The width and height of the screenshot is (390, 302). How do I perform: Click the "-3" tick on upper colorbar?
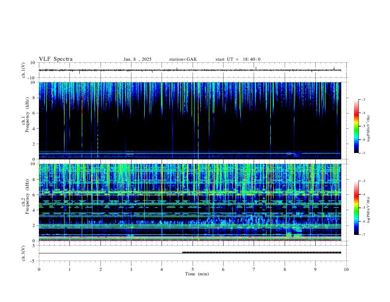coord(363,99)
